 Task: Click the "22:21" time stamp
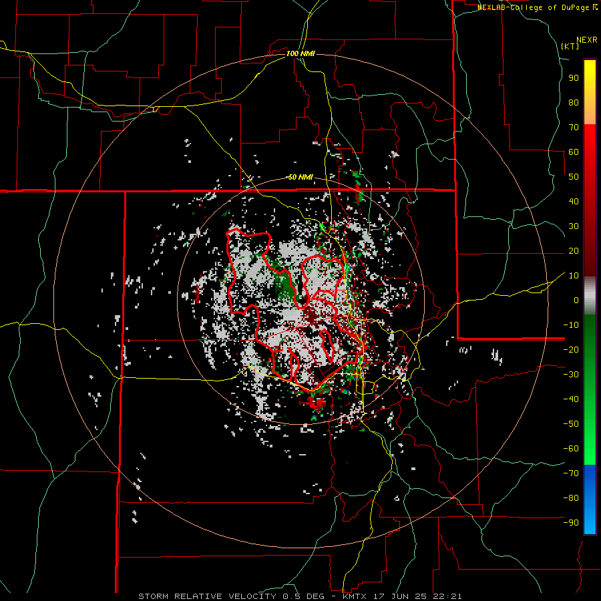[447, 596]
